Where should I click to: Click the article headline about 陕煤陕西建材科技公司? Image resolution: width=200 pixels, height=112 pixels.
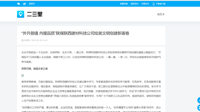75,33
